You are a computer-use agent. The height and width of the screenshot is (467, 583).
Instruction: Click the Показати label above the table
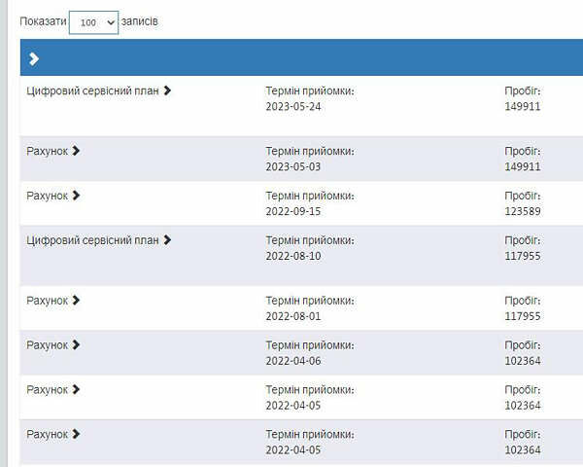43,21
